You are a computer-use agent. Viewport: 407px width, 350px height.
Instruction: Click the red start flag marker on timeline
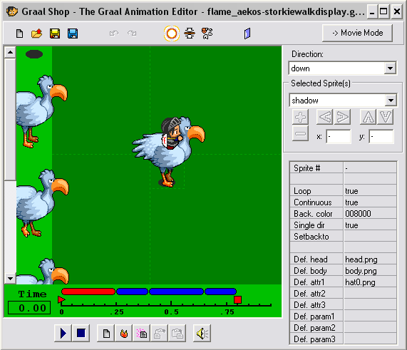coord(61,300)
